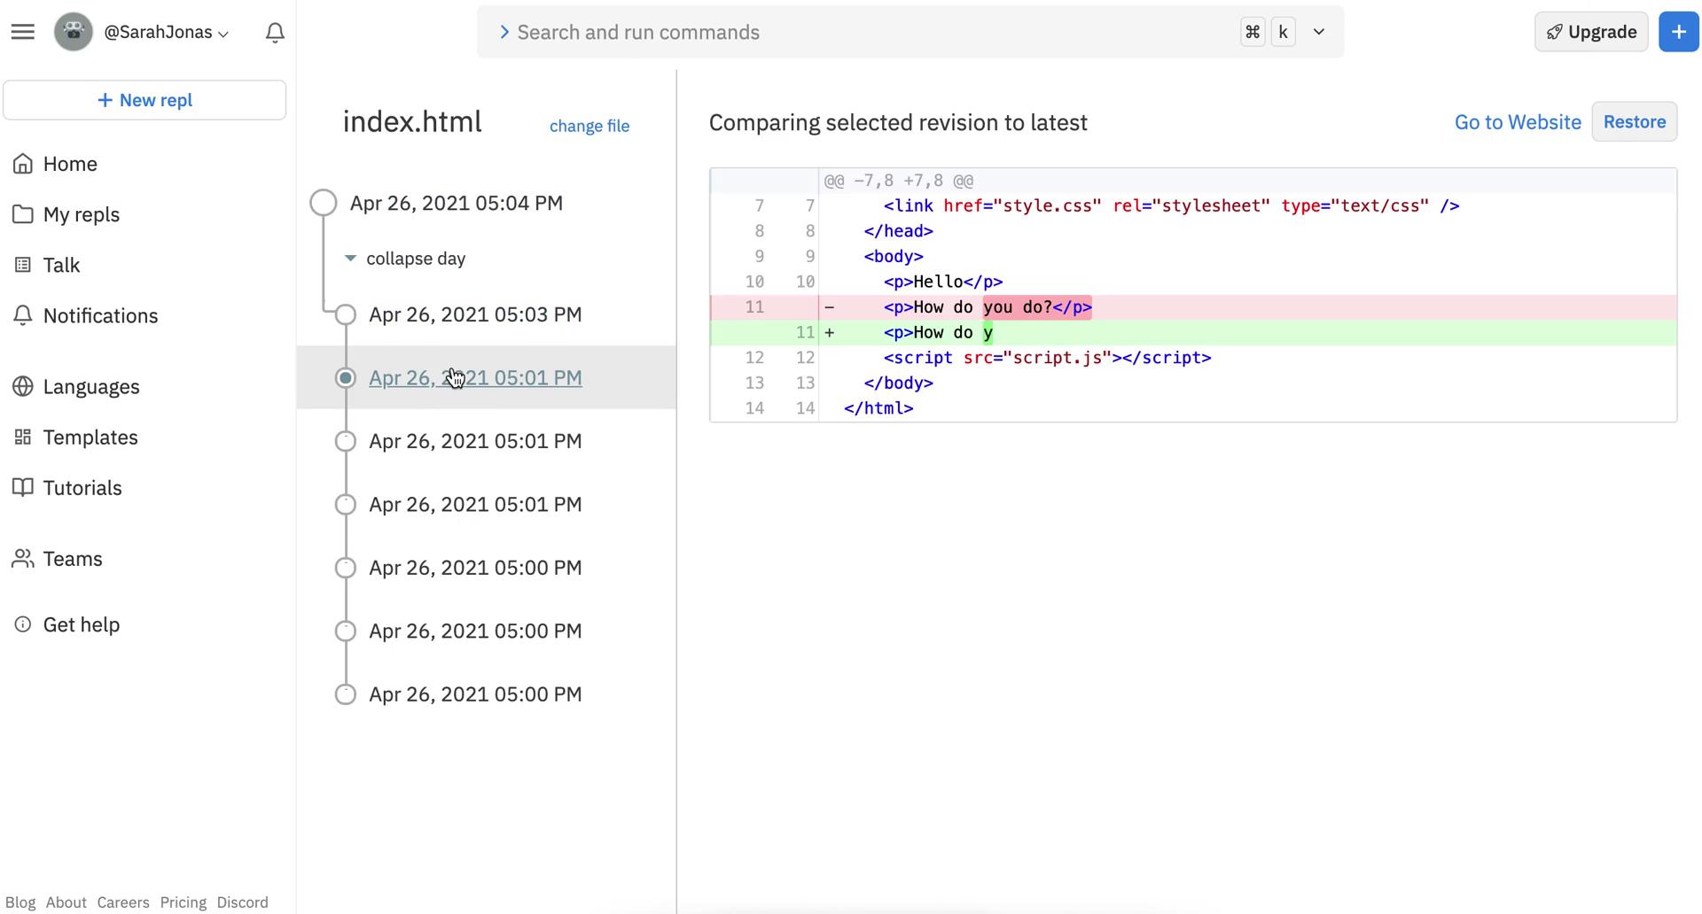This screenshot has width=1702, height=914.
Task: Click the command key shortcut icon
Action: [x=1253, y=32]
